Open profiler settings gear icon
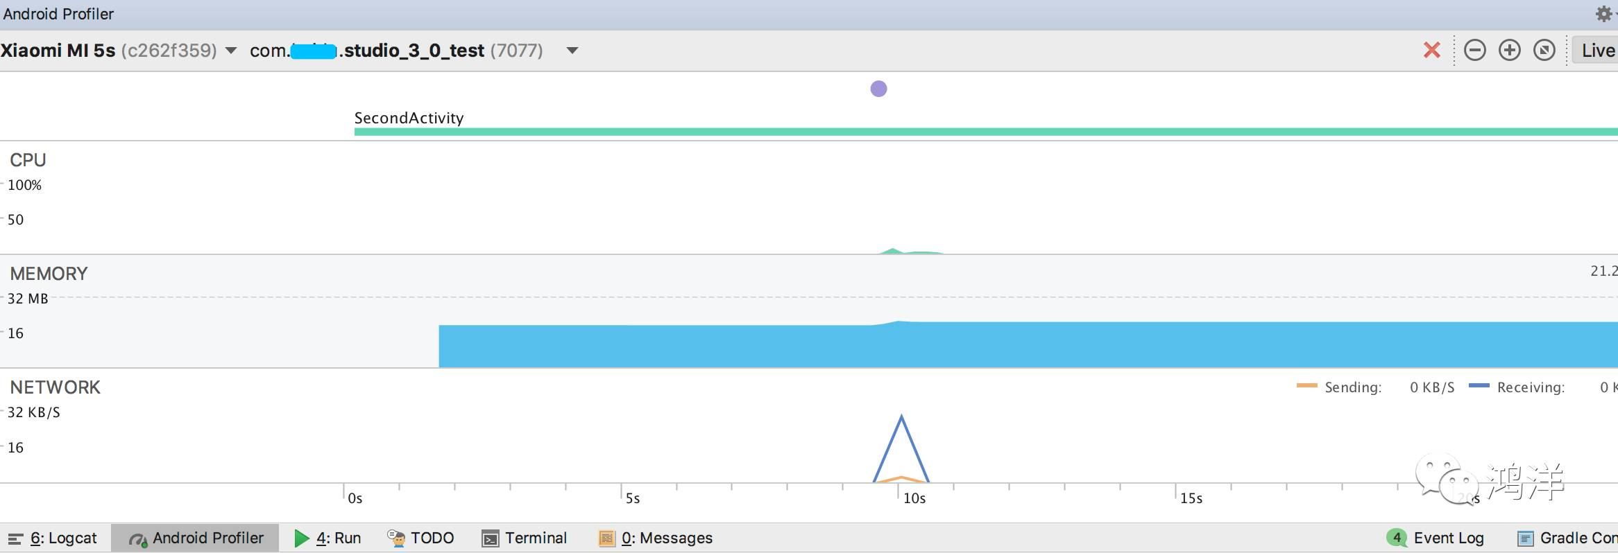The width and height of the screenshot is (1618, 553). (1604, 14)
